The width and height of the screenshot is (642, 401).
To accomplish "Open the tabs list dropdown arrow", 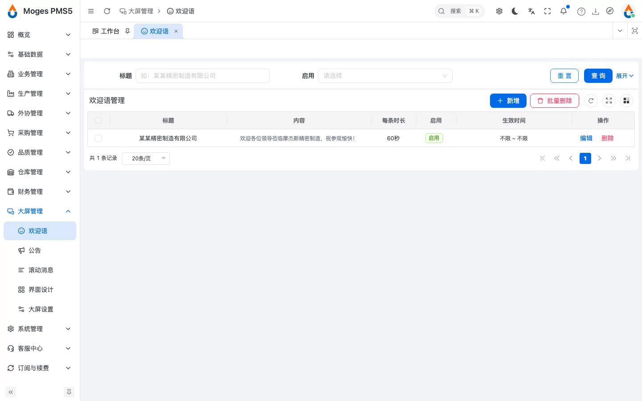I will [x=620, y=31].
